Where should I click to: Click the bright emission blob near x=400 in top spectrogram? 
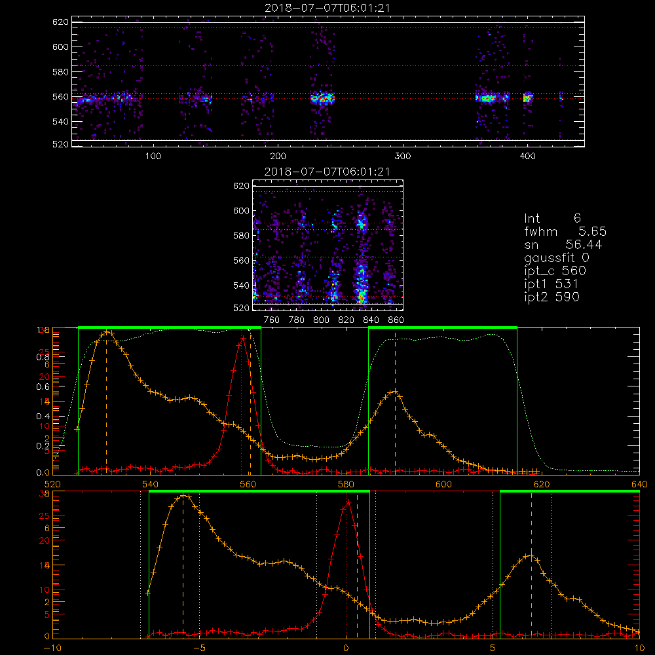528,98
